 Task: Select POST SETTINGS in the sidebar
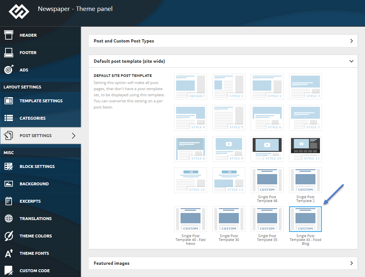41,135
